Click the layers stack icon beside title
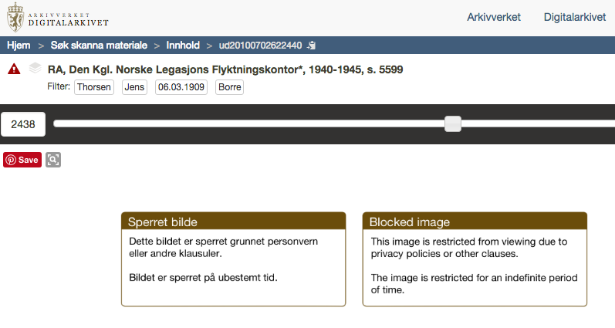 pos(35,68)
